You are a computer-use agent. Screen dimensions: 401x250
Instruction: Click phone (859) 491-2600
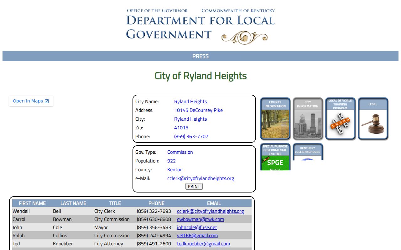(x=154, y=244)
